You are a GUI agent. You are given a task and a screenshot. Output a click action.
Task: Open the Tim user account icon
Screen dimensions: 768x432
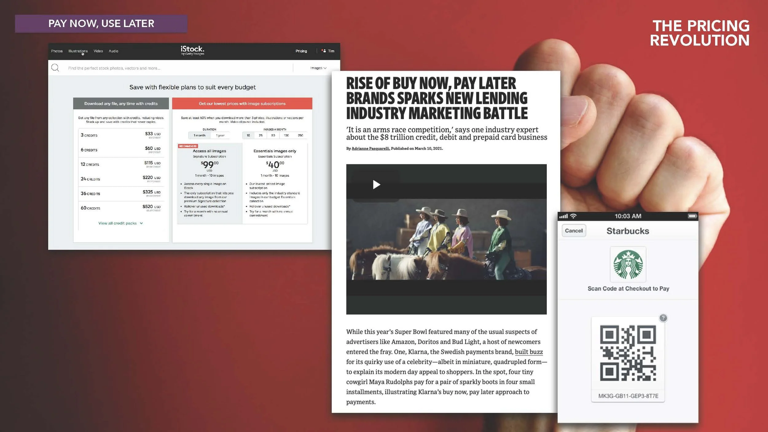click(324, 51)
